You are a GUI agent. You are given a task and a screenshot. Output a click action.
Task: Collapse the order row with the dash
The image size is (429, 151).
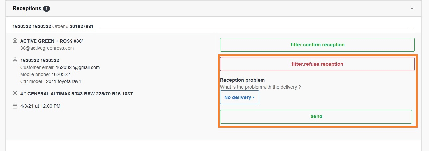[414, 26]
